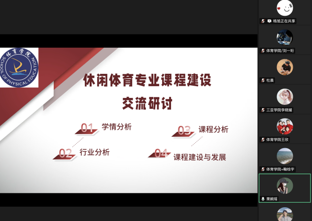
Task: Open 三亚学院李晓娅's pink-haired avatar
Action: point(285,96)
